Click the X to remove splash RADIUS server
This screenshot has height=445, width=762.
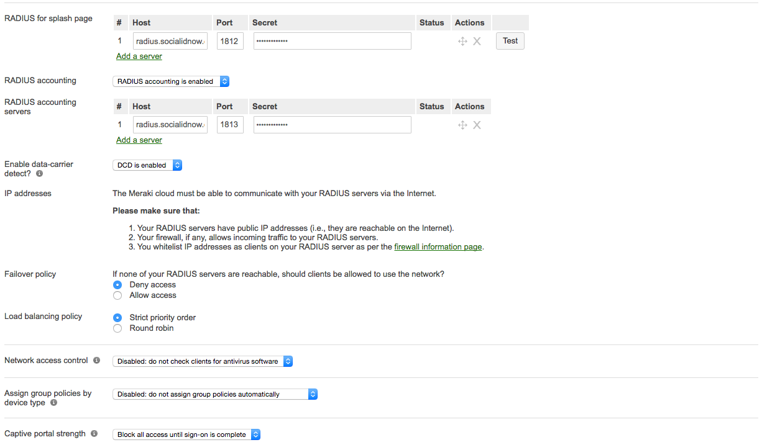tap(477, 40)
